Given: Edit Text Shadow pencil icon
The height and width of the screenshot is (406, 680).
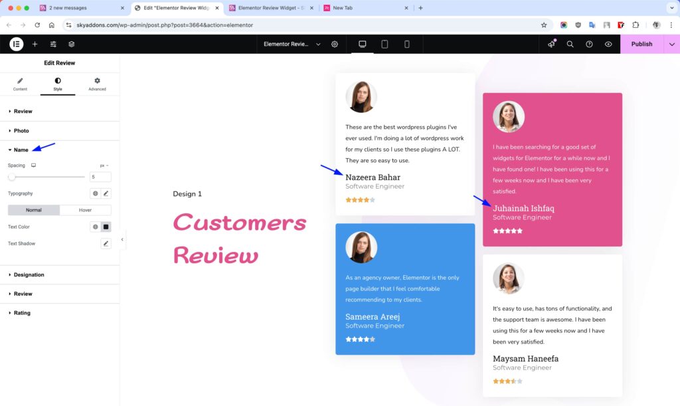Looking at the screenshot, I should point(106,243).
